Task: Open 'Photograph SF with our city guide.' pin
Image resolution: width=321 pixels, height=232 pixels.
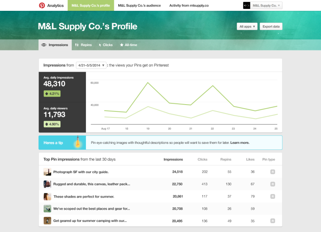Action: click(81, 172)
